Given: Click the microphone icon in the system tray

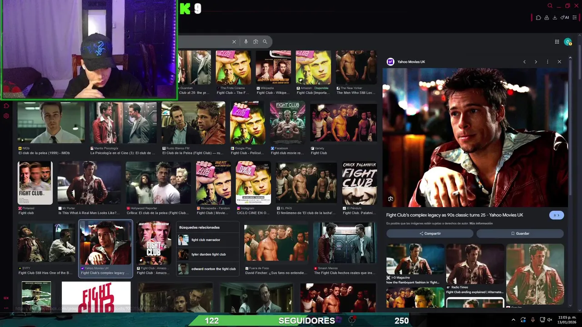Looking at the screenshot, I should (x=533, y=320).
